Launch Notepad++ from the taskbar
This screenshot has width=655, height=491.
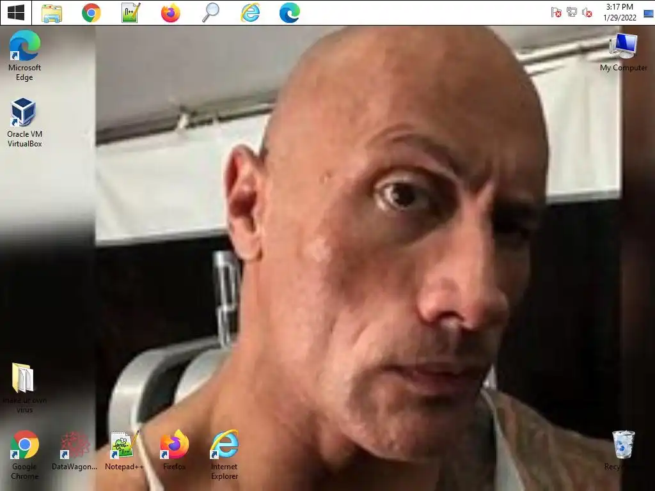pyautogui.click(x=130, y=13)
